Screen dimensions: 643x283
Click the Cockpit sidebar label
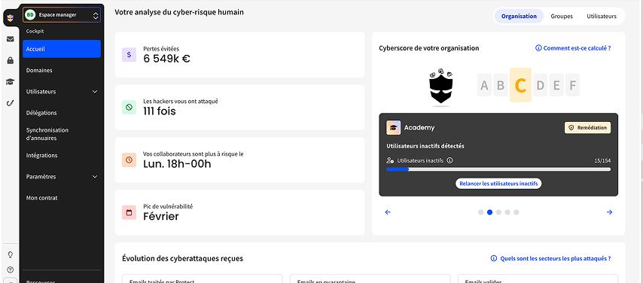(x=35, y=31)
